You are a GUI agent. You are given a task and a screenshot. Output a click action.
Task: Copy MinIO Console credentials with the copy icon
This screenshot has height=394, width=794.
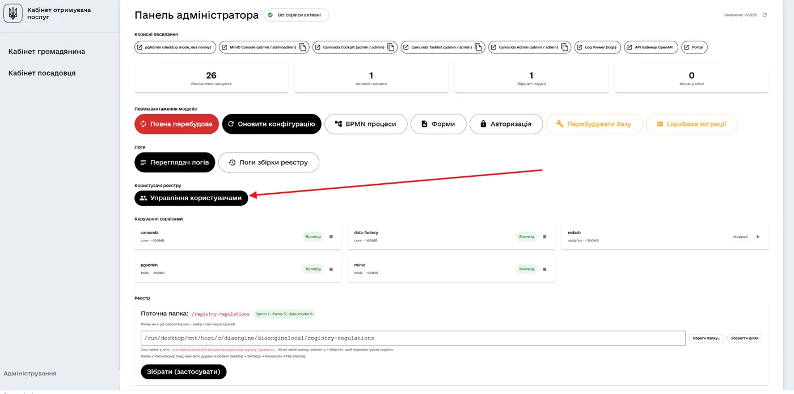(303, 48)
